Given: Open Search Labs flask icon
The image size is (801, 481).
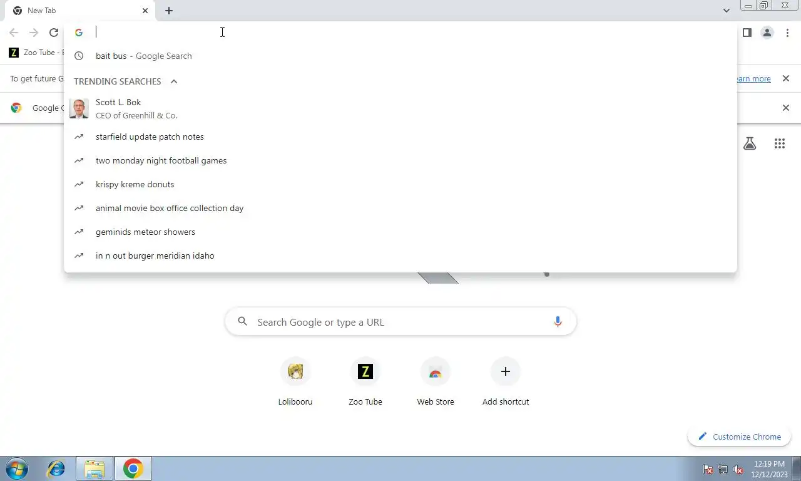Looking at the screenshot, I should [750, 143].
